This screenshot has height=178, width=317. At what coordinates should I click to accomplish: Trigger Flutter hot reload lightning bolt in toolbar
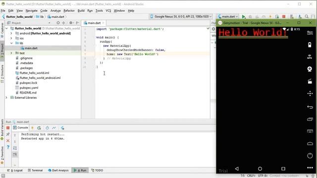(x=270, y=16)
